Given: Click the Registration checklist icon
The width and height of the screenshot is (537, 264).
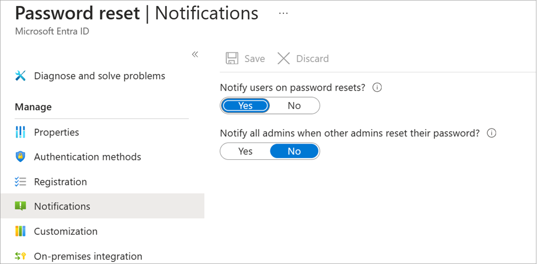Looking at the screenshot, I should 21,181.
